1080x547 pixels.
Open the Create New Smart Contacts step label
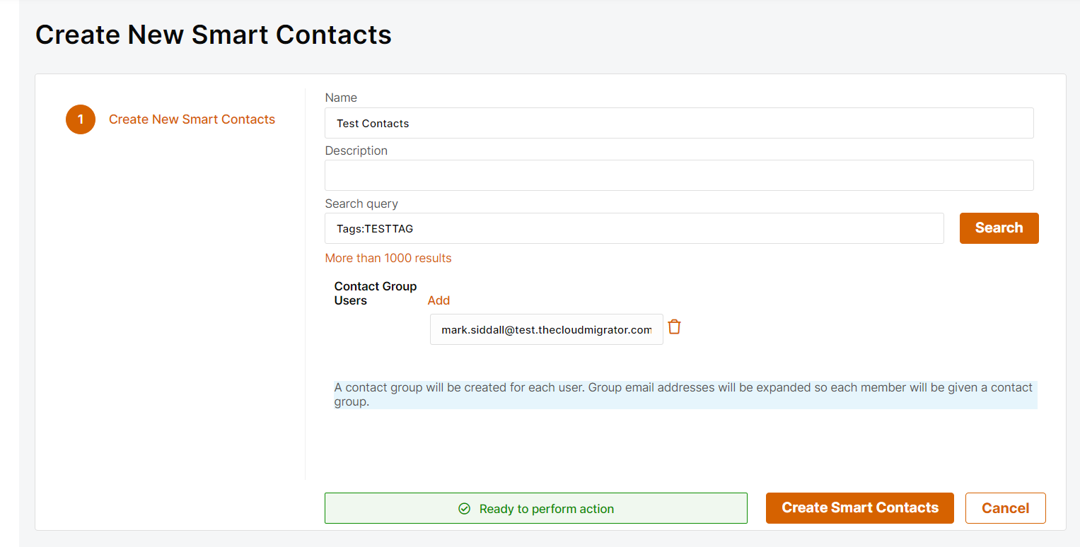point(192,119)
